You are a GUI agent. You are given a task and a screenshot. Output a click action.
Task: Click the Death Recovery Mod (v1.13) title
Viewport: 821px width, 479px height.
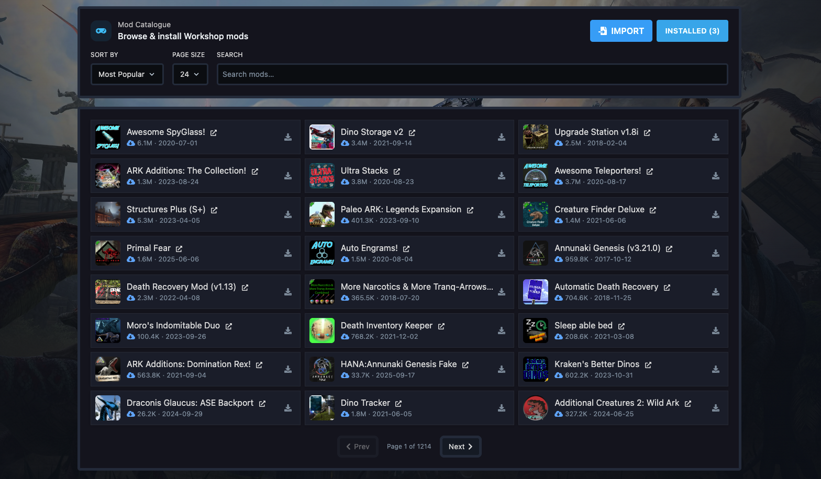click(x=181, y=287)
